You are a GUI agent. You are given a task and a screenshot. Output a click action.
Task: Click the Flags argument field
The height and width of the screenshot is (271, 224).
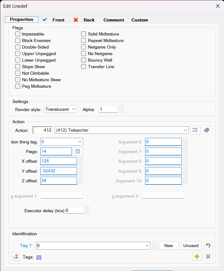pyautogui.click(x=56, y=152)
